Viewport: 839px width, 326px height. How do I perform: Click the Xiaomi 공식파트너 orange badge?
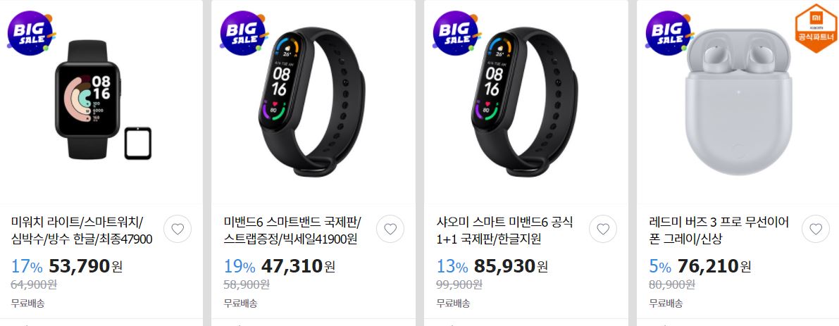coord(816,28)
